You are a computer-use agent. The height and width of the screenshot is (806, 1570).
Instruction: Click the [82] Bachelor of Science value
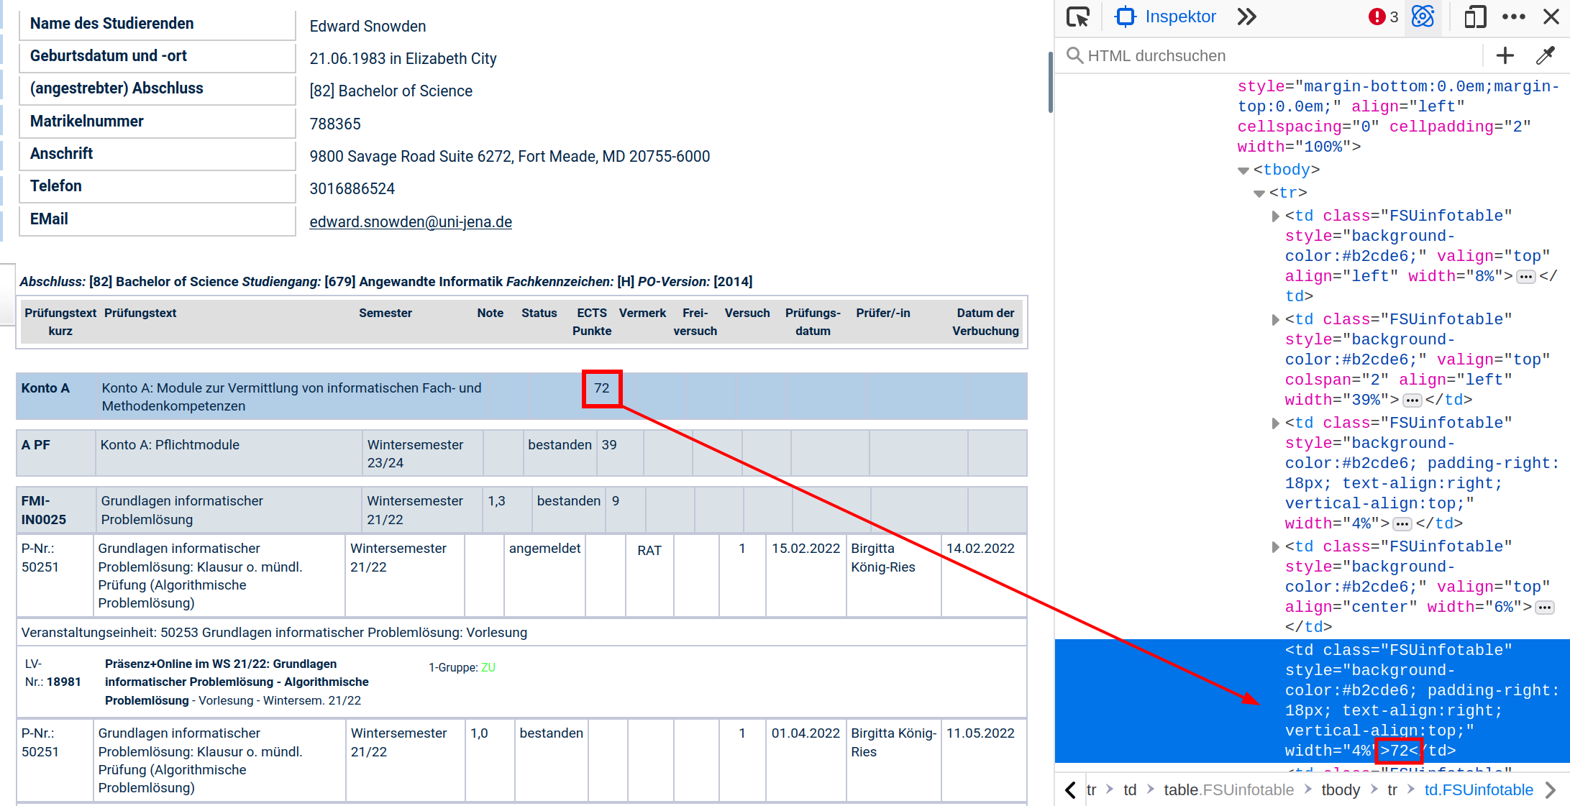pyautogui.click(x=391, y=91)
